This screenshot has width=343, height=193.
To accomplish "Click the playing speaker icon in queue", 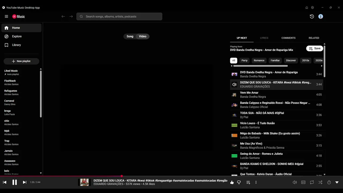I will click(x=234, y=84).
